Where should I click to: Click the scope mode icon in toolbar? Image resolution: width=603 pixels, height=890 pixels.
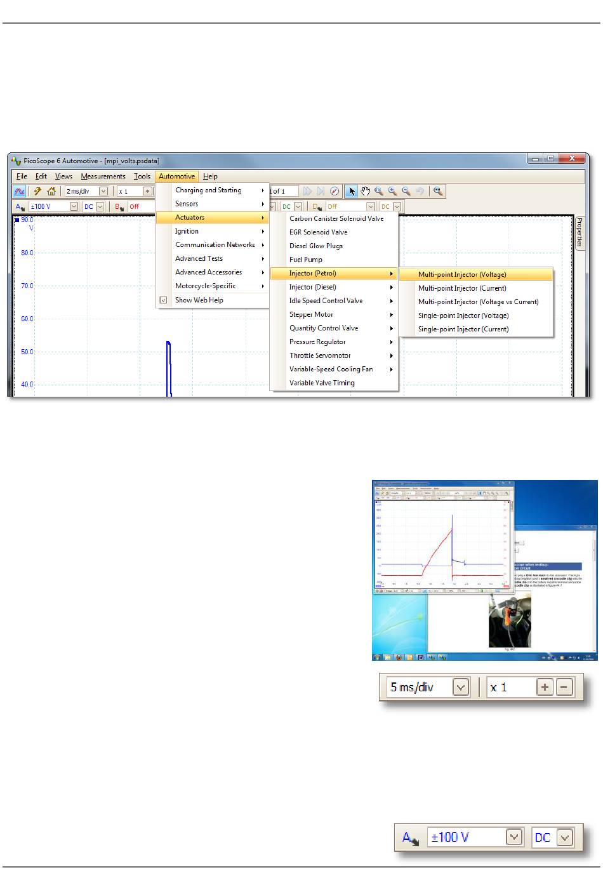coord(20,191)
